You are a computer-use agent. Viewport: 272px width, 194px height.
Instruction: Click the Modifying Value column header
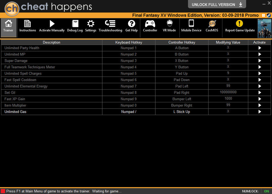click(228, 42)
